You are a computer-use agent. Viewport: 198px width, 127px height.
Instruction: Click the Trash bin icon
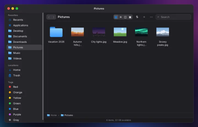point(10,76)
